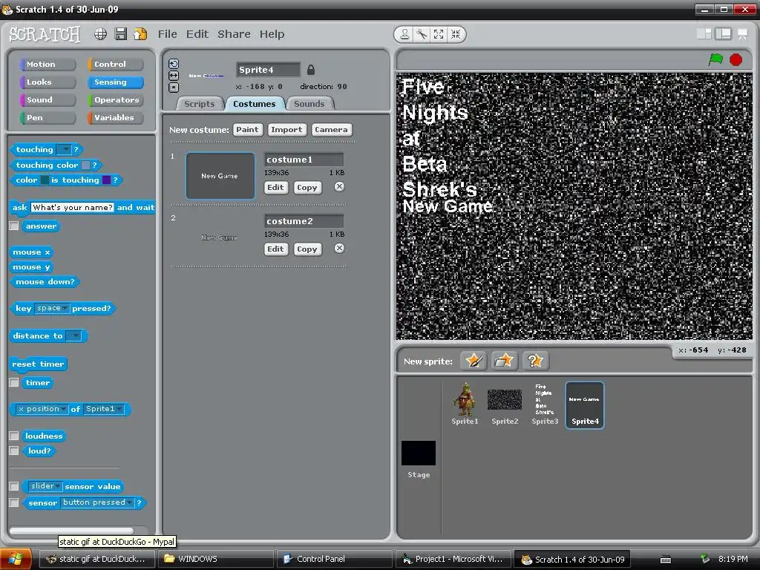Delete costume1 with its X button
The image size is (760, 570).
339,186
